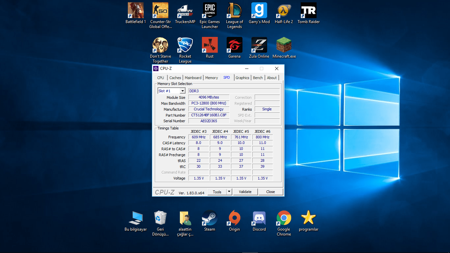Select the League of Legends icon
450x253 pixels.
point(234,11)
